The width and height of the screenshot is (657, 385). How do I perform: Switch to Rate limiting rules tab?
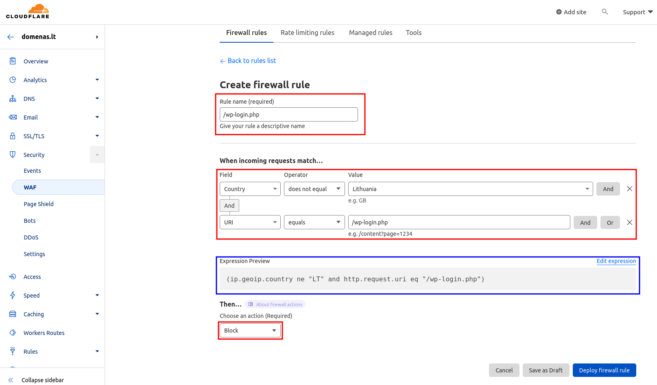tap(307, 33)
